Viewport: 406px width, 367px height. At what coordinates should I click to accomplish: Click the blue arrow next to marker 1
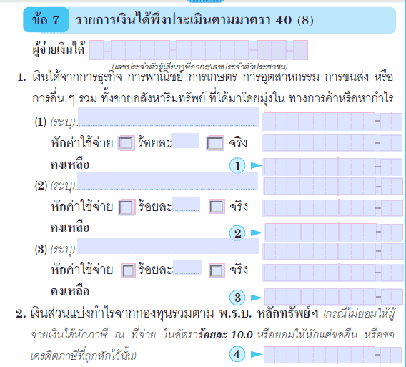point(257,166)
